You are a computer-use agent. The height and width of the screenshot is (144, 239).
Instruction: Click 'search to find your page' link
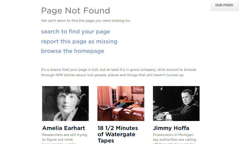pos(76,32)
